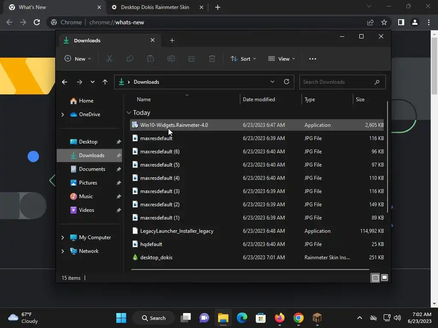The image size is (438, 328).
Task: Click Search button on taskbar
Action: (154, 318)
